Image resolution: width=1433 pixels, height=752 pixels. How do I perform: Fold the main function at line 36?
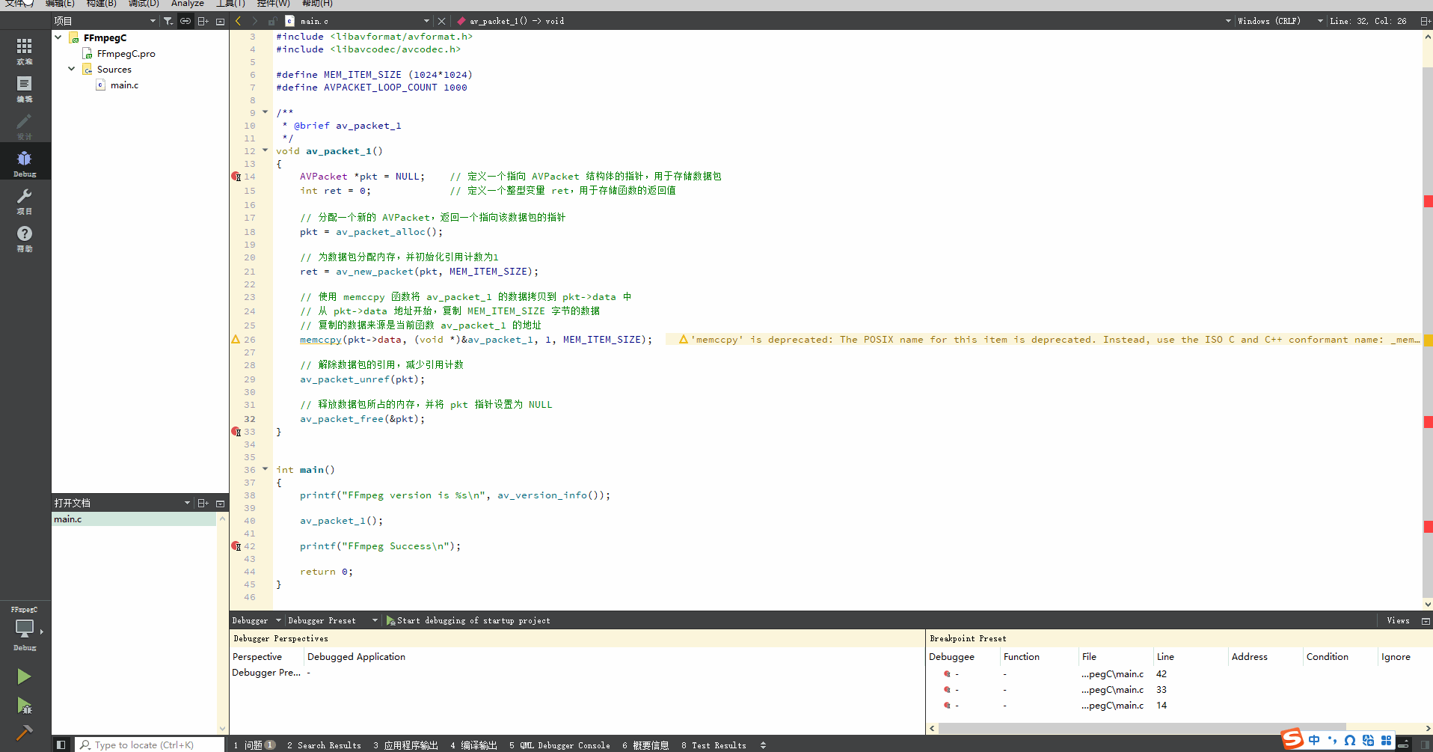coord(265,469)
